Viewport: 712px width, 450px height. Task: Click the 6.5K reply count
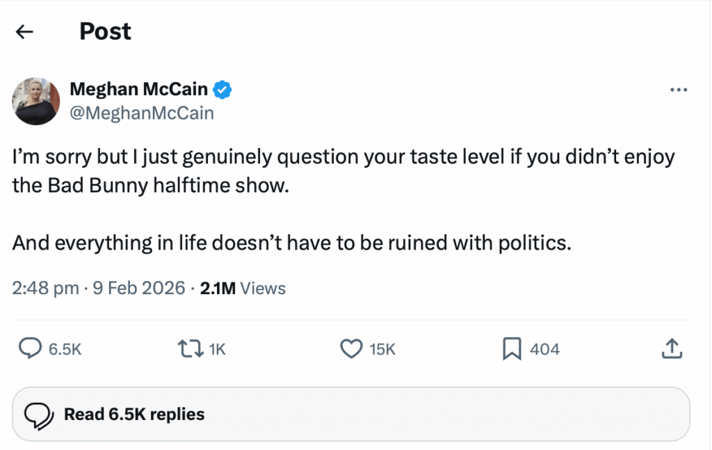click(x=65, y=349)
